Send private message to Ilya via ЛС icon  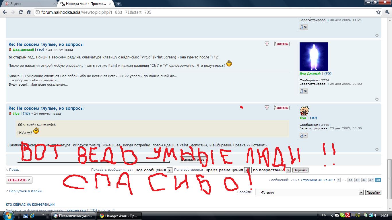coord(303,135)
